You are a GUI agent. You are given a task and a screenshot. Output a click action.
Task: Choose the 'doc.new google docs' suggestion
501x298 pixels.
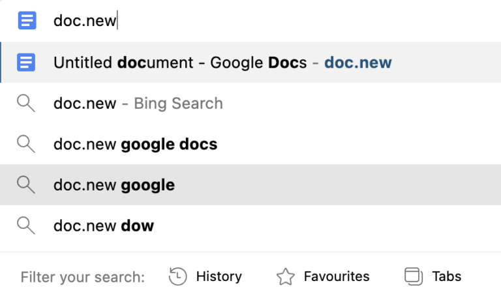[135, 144]
